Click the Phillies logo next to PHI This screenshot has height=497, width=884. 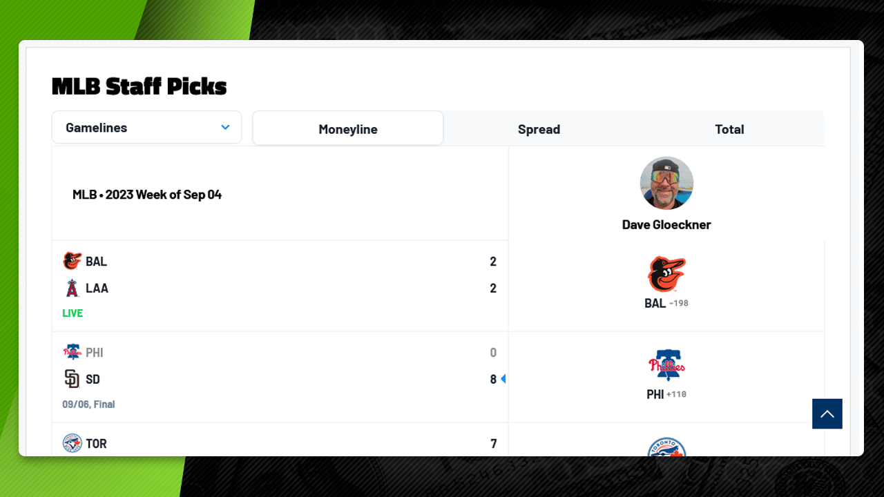(72, 352)
